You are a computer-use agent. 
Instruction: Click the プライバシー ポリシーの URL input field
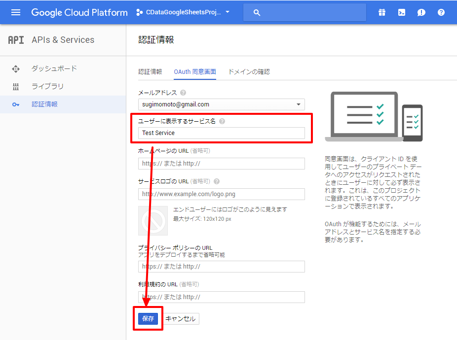coord(222,267)
